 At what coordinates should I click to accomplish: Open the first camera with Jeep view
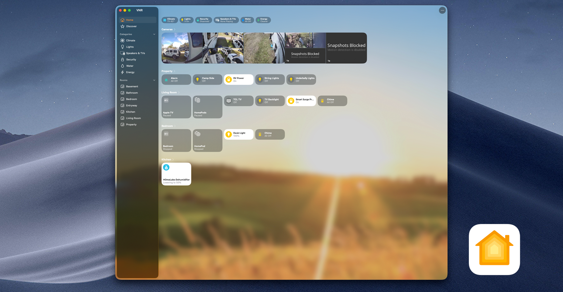click(182, 48)
